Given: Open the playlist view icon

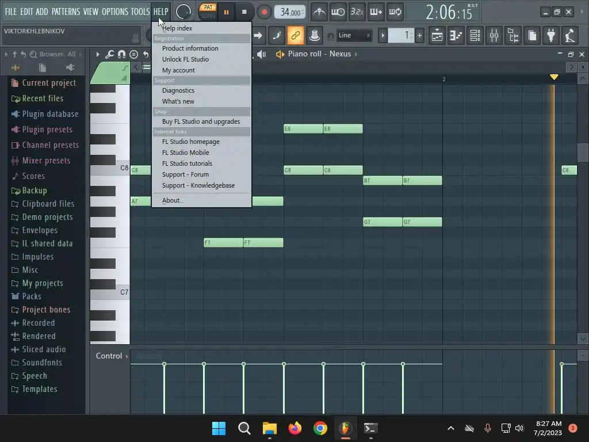Looking at the screenshot, I should click(437, 36).
